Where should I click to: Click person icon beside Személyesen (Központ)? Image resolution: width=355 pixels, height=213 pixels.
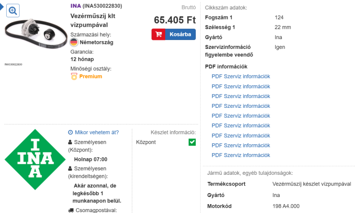70,142
